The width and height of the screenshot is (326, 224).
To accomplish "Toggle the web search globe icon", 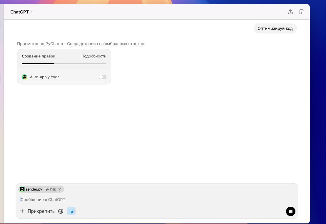I will point(61,211).
